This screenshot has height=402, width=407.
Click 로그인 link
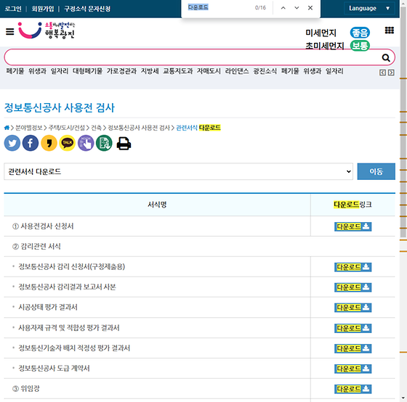13,9
